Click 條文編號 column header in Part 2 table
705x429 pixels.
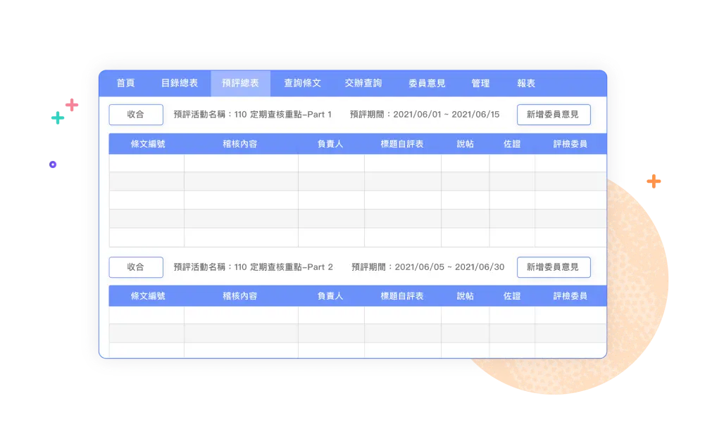point(148,296)
